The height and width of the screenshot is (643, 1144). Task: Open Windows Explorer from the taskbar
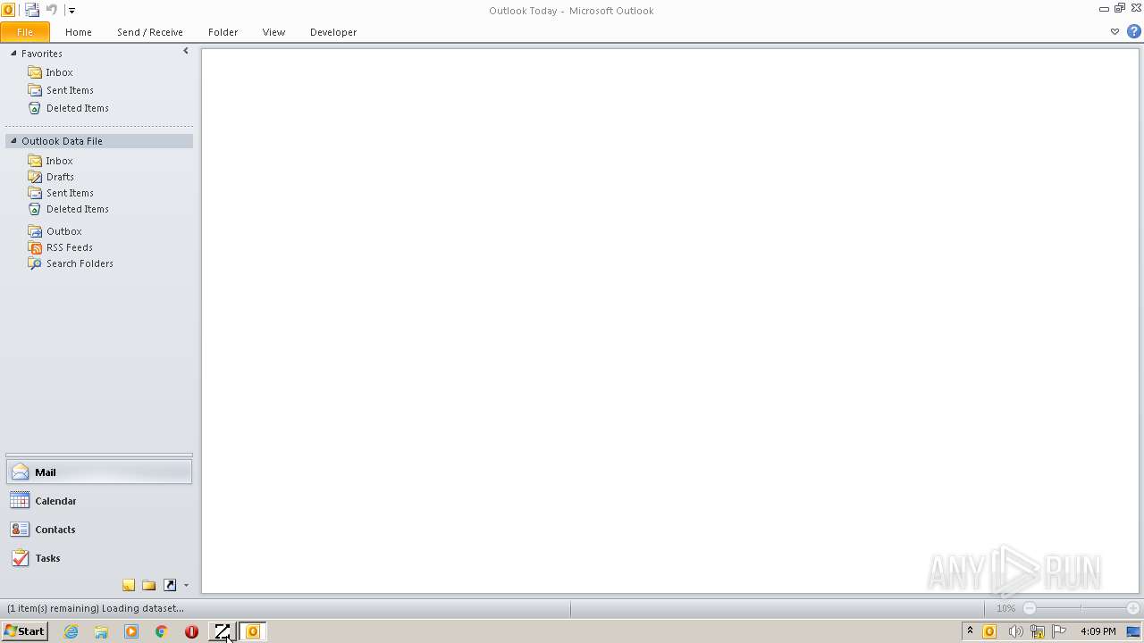[101, 631]
